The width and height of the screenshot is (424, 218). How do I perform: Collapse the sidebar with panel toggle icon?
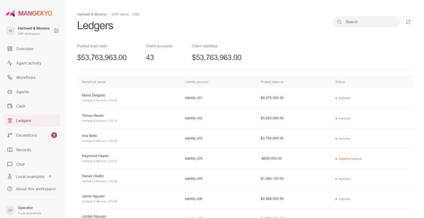point(56,31)
